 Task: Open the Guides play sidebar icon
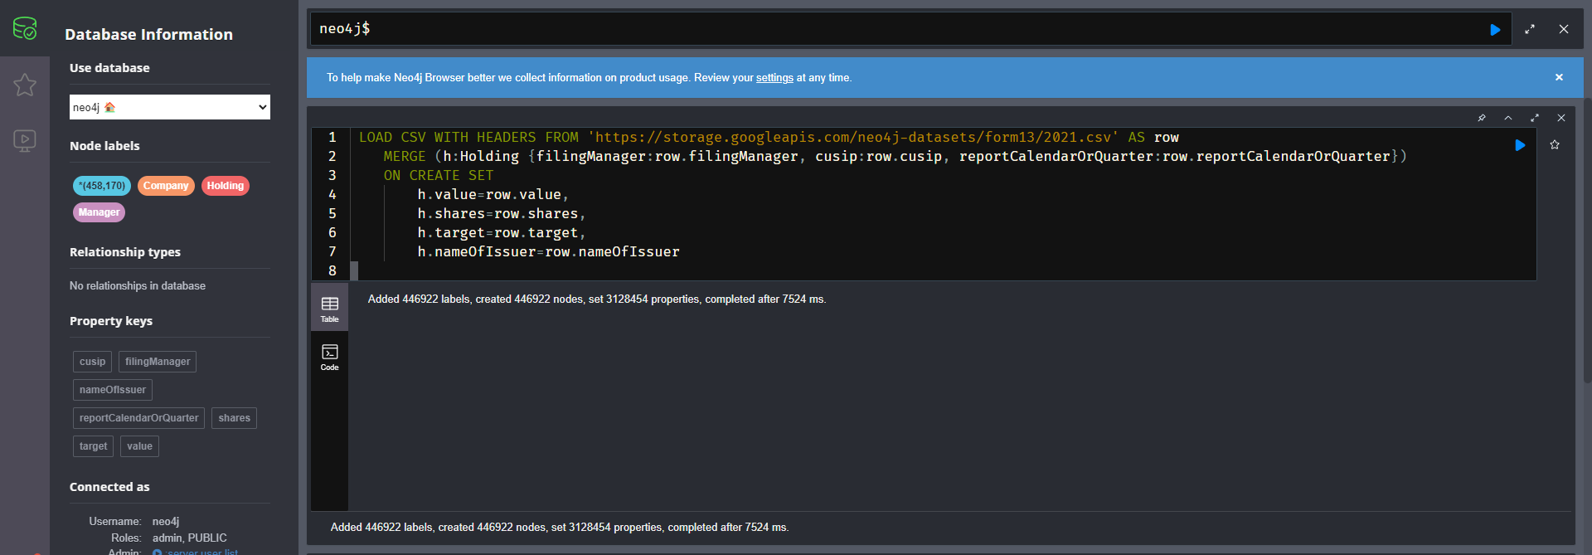click(x=25, y=140)
